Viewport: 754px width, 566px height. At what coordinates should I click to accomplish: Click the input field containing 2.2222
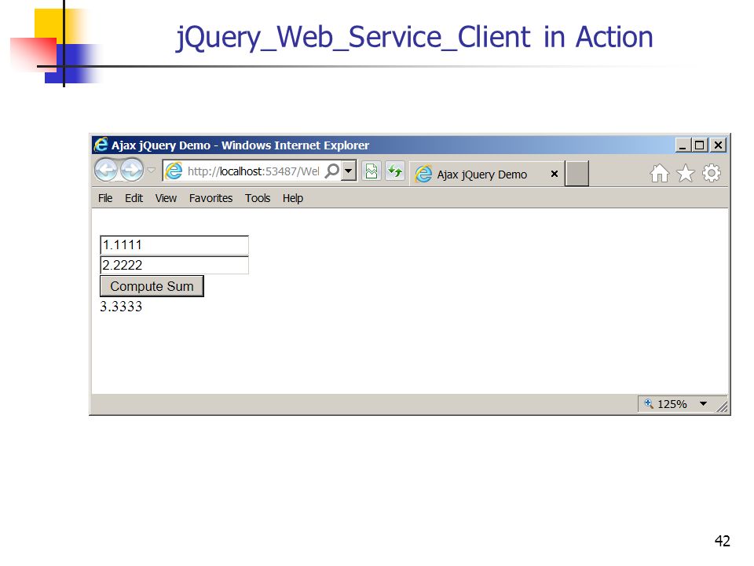[174, 265]
